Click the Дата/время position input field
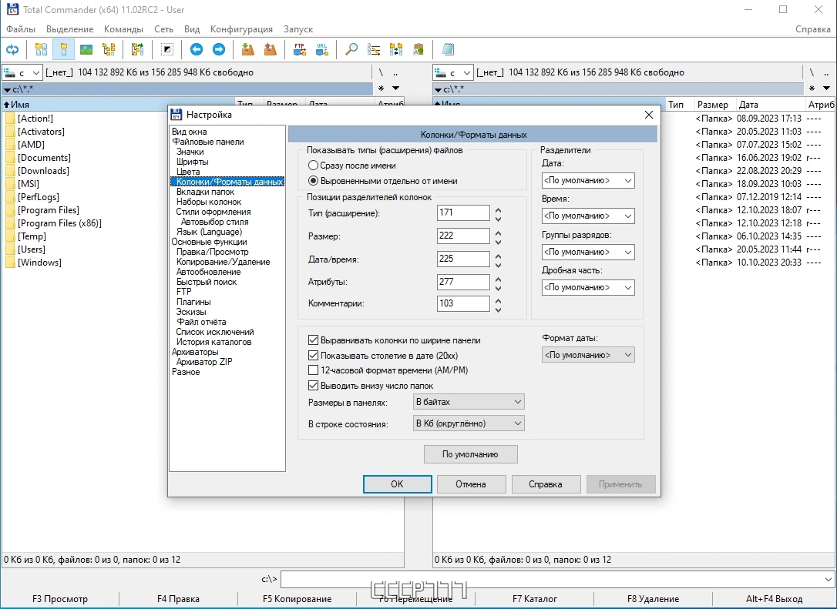This screenshot has width=837, height=609. coord(462,259)
